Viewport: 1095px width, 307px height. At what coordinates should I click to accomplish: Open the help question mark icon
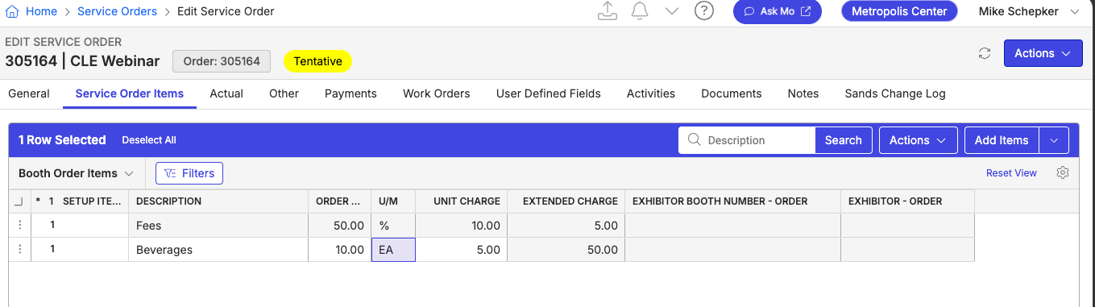tap(704, 11)
